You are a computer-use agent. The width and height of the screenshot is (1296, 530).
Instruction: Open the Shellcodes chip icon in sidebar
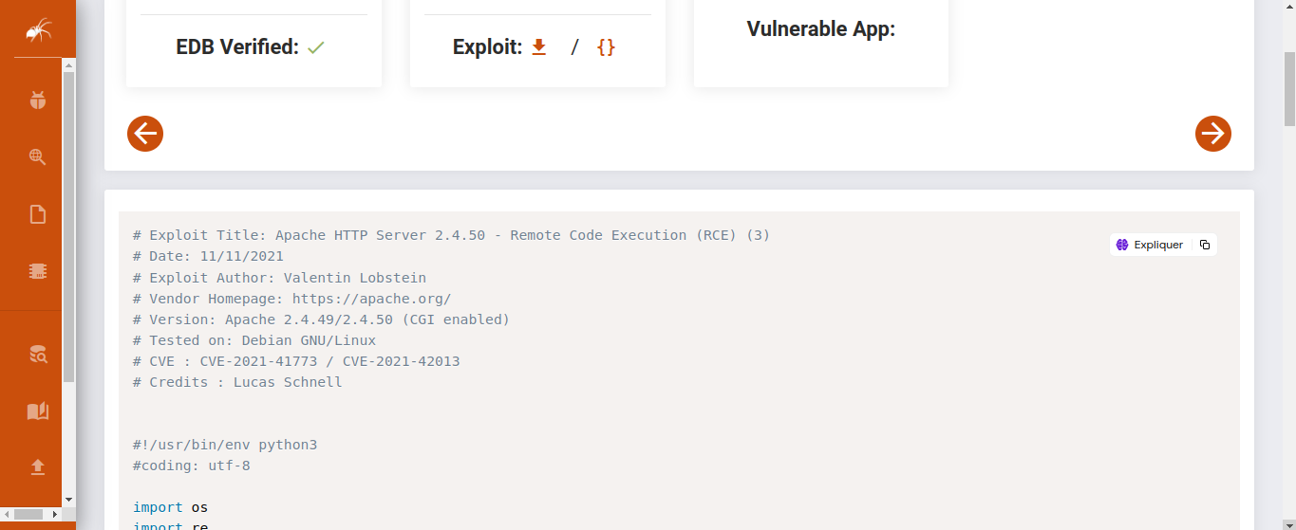tap(38, 271)
